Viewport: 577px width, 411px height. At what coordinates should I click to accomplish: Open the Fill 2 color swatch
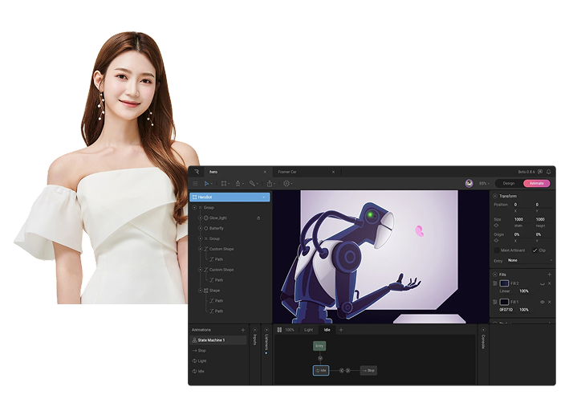point(504,283)
